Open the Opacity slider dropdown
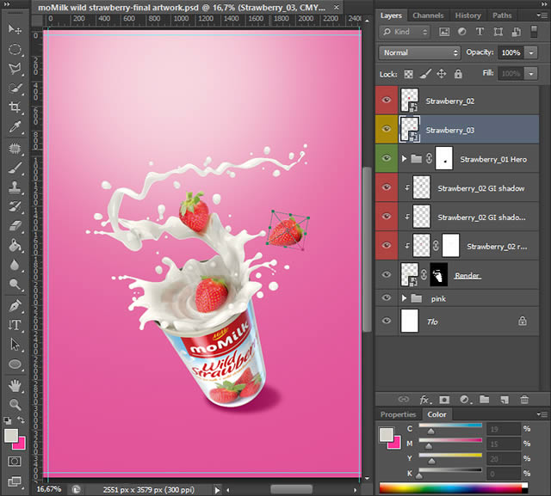The height and width of the screenshot is (496, 551). point(531,53)
